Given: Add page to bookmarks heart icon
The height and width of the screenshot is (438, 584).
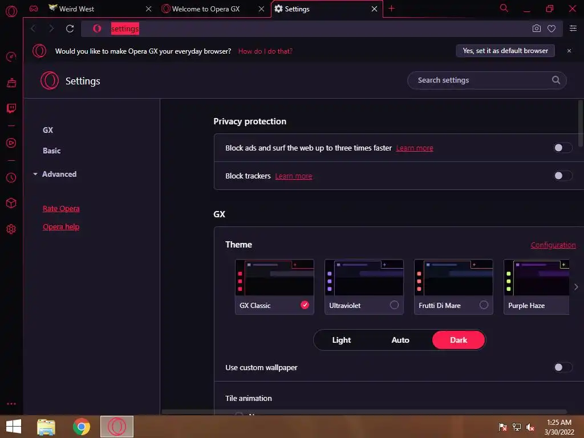Looking at the screenshot, I should [551, 29].
